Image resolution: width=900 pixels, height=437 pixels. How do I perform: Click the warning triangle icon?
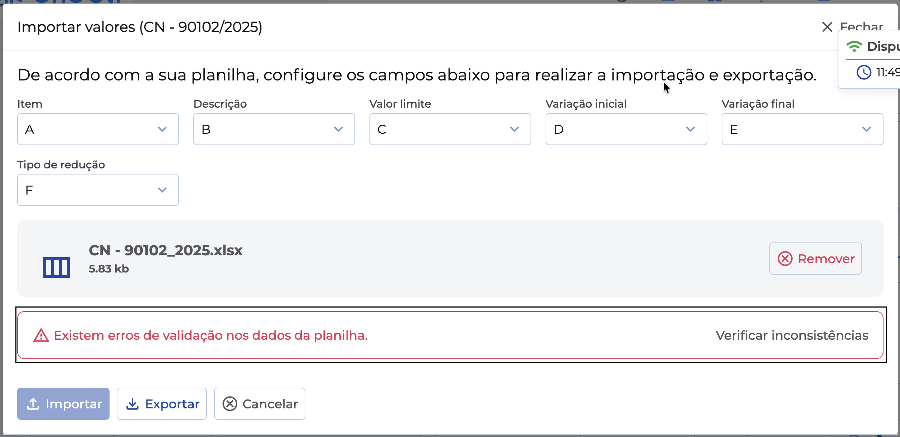(41, 335)
